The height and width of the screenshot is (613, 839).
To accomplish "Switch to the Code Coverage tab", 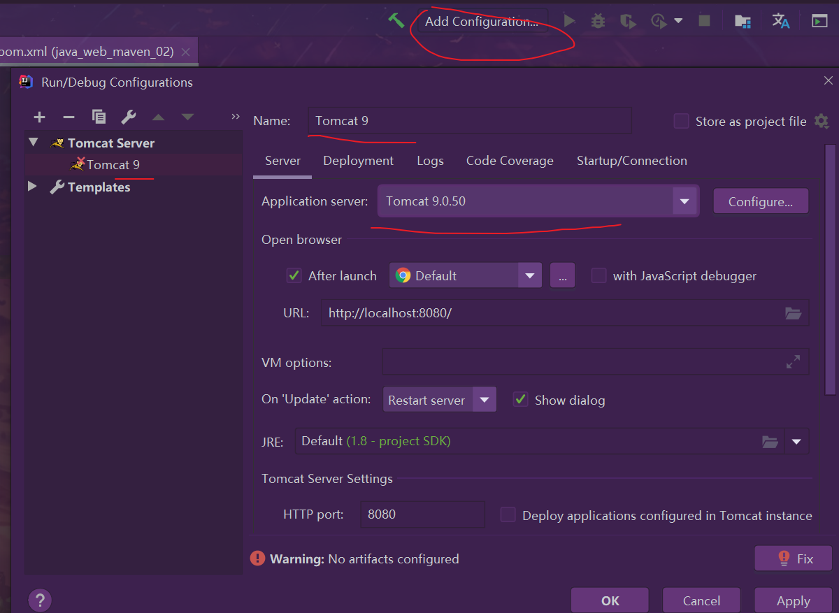I will [510, 161].
